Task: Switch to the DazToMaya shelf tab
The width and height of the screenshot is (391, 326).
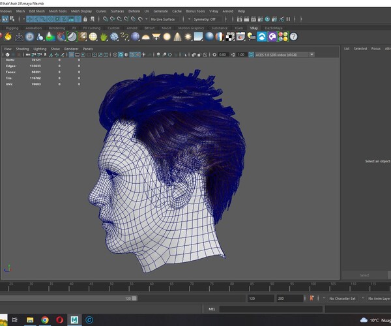Action: click(x=274, y=28)
